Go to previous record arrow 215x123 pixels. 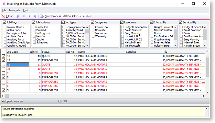point(24,16)
